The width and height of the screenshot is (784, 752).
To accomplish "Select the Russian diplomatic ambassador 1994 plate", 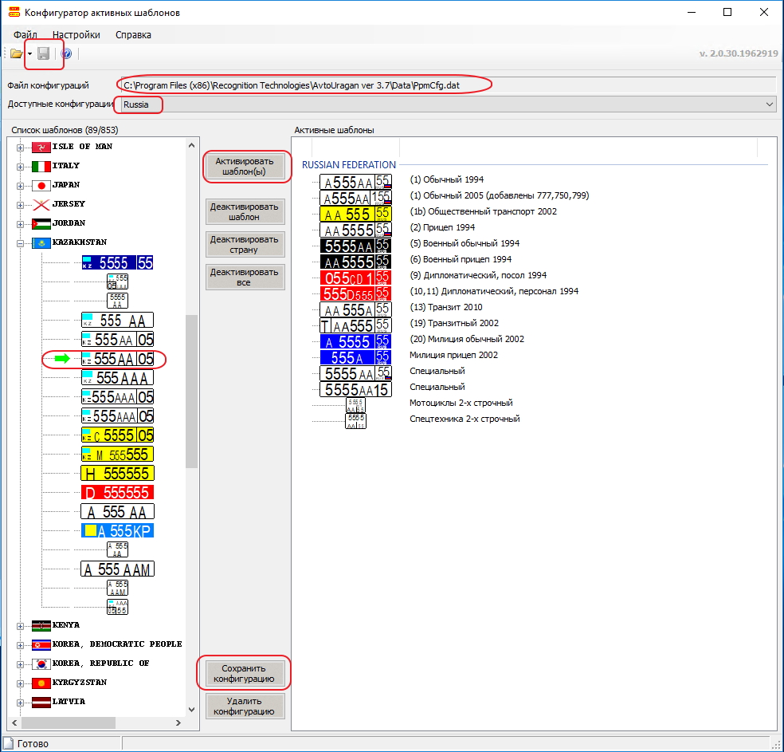I will (x=355, y=276).
